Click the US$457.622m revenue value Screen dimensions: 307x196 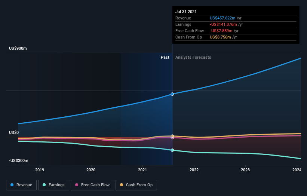tap(222, 18)
